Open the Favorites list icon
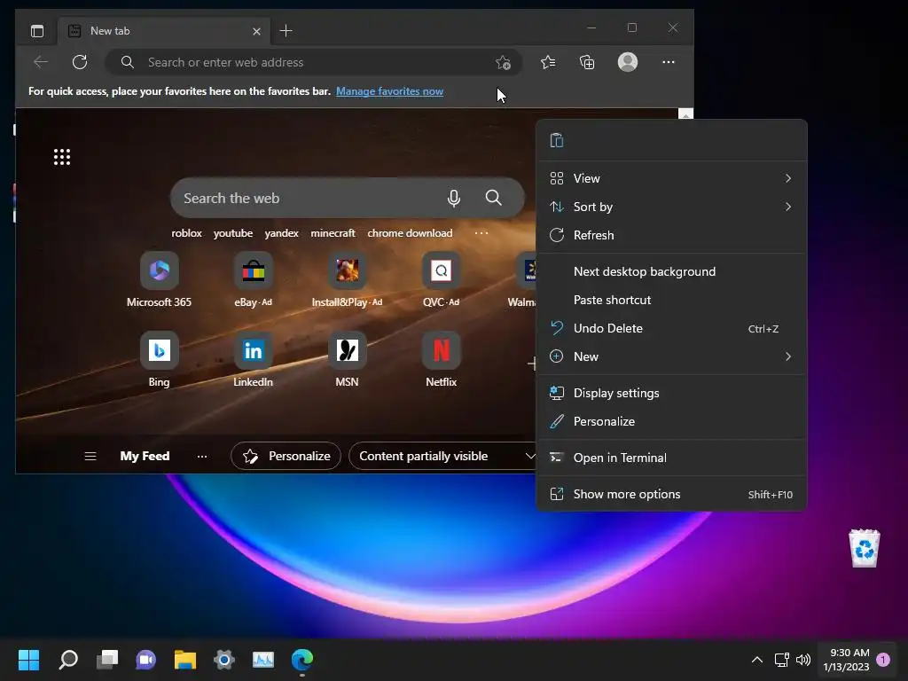 tap(548, 62)
